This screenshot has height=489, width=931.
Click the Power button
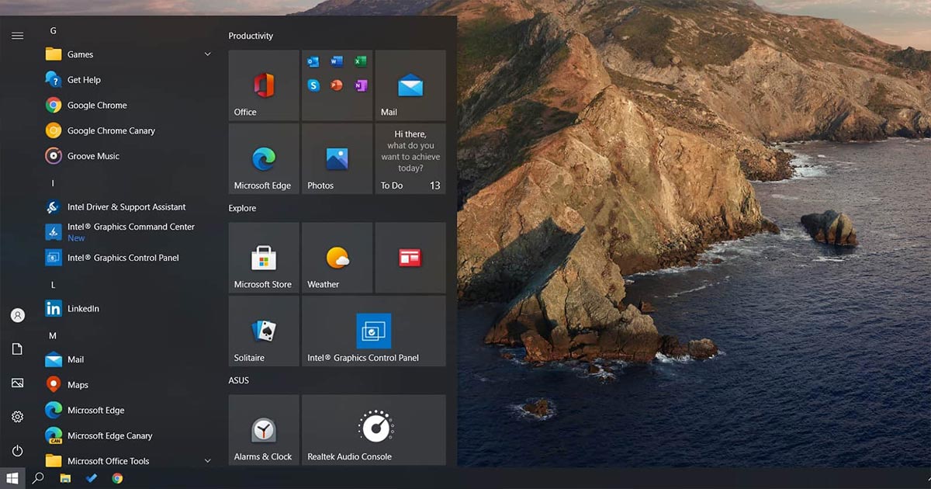pos(17,451)
